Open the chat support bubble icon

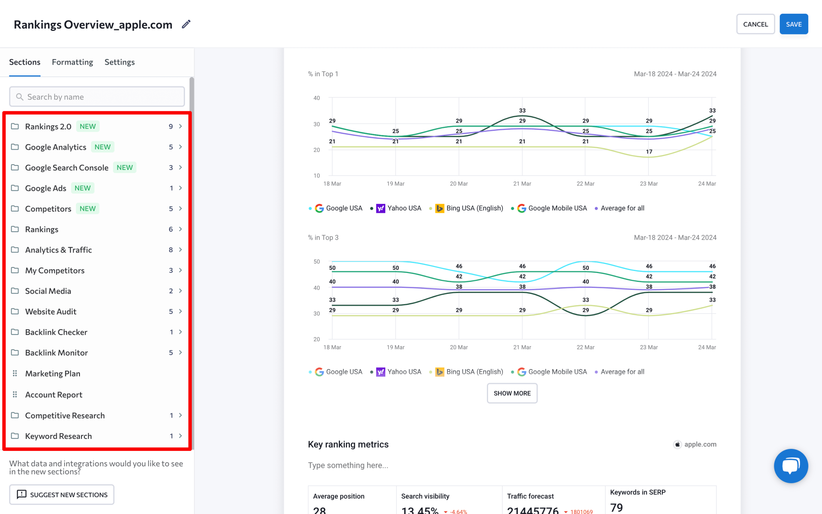point(791,466)
